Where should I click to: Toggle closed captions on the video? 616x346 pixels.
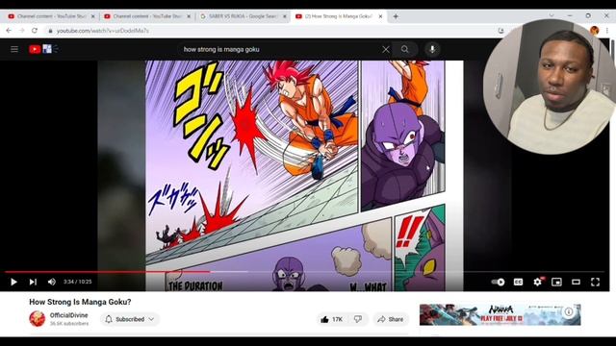[518, 282]
